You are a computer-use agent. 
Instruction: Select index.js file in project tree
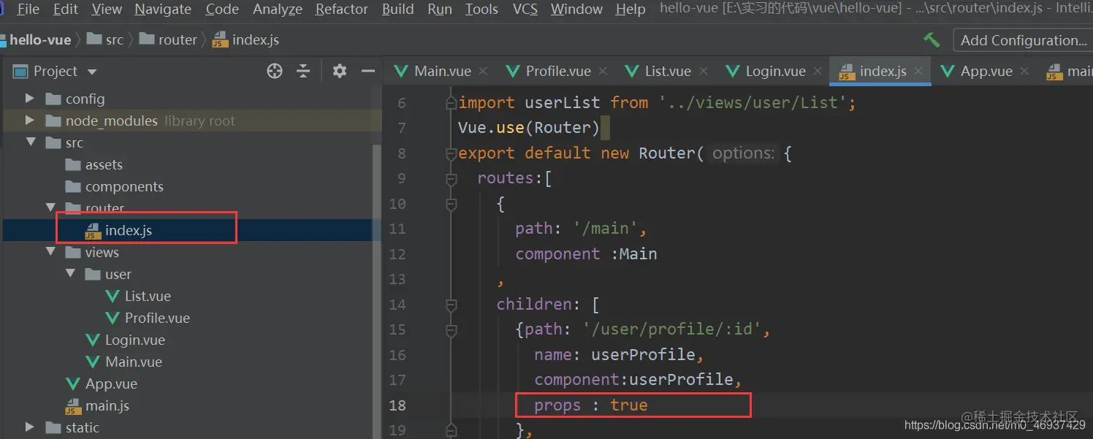(118, 230)
